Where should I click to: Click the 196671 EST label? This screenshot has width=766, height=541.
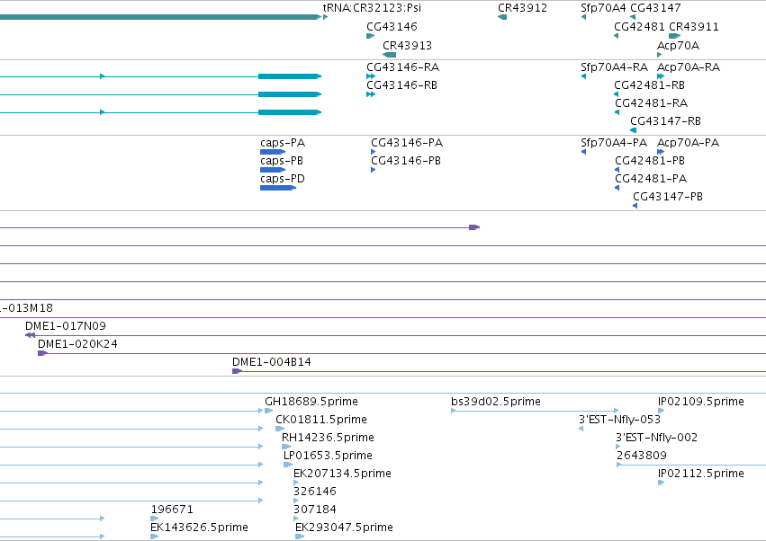click(172, 510)
